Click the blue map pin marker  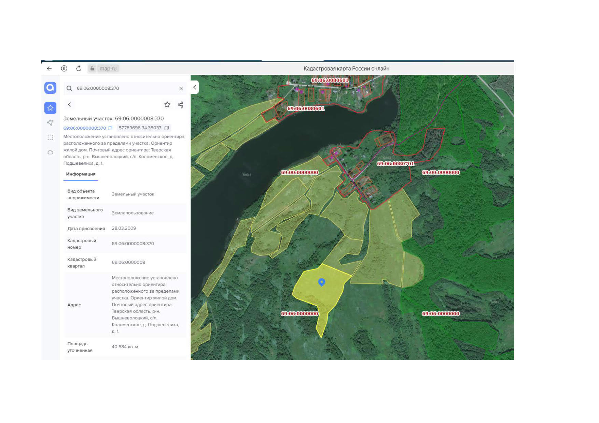pyautogui.click(x=322, y=282)
